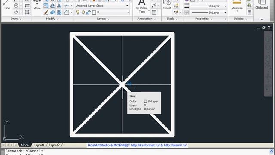
Task: Select the top edge of square
Action: click(x=122, y=34)
